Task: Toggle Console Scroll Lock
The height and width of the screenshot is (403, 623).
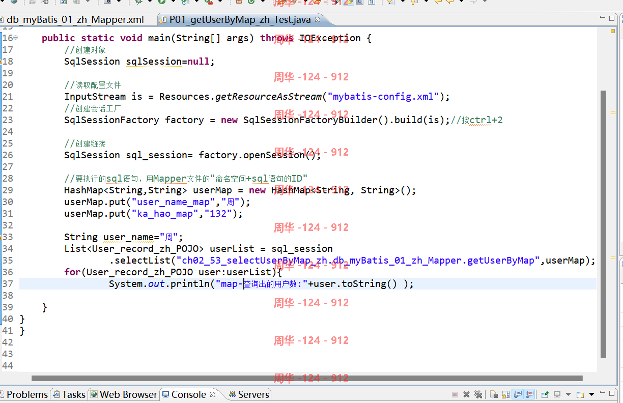Action: pyautogui.click(x=505, y=394)
